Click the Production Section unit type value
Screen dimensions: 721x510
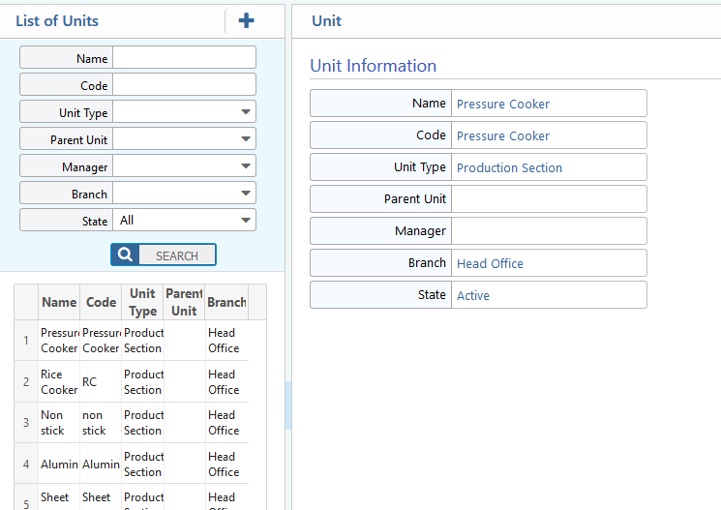(x=509, y=167)
